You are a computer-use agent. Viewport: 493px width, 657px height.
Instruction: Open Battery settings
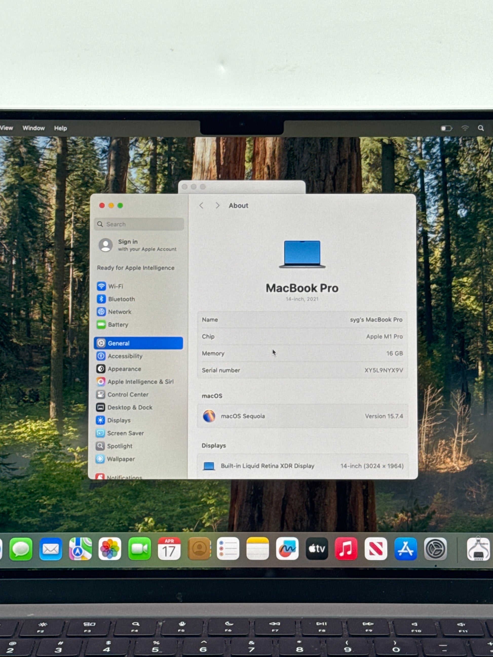click(118, 325)
